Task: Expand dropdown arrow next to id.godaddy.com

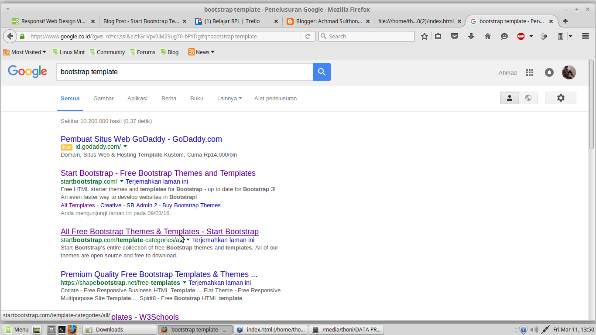Action: point(125,147)
